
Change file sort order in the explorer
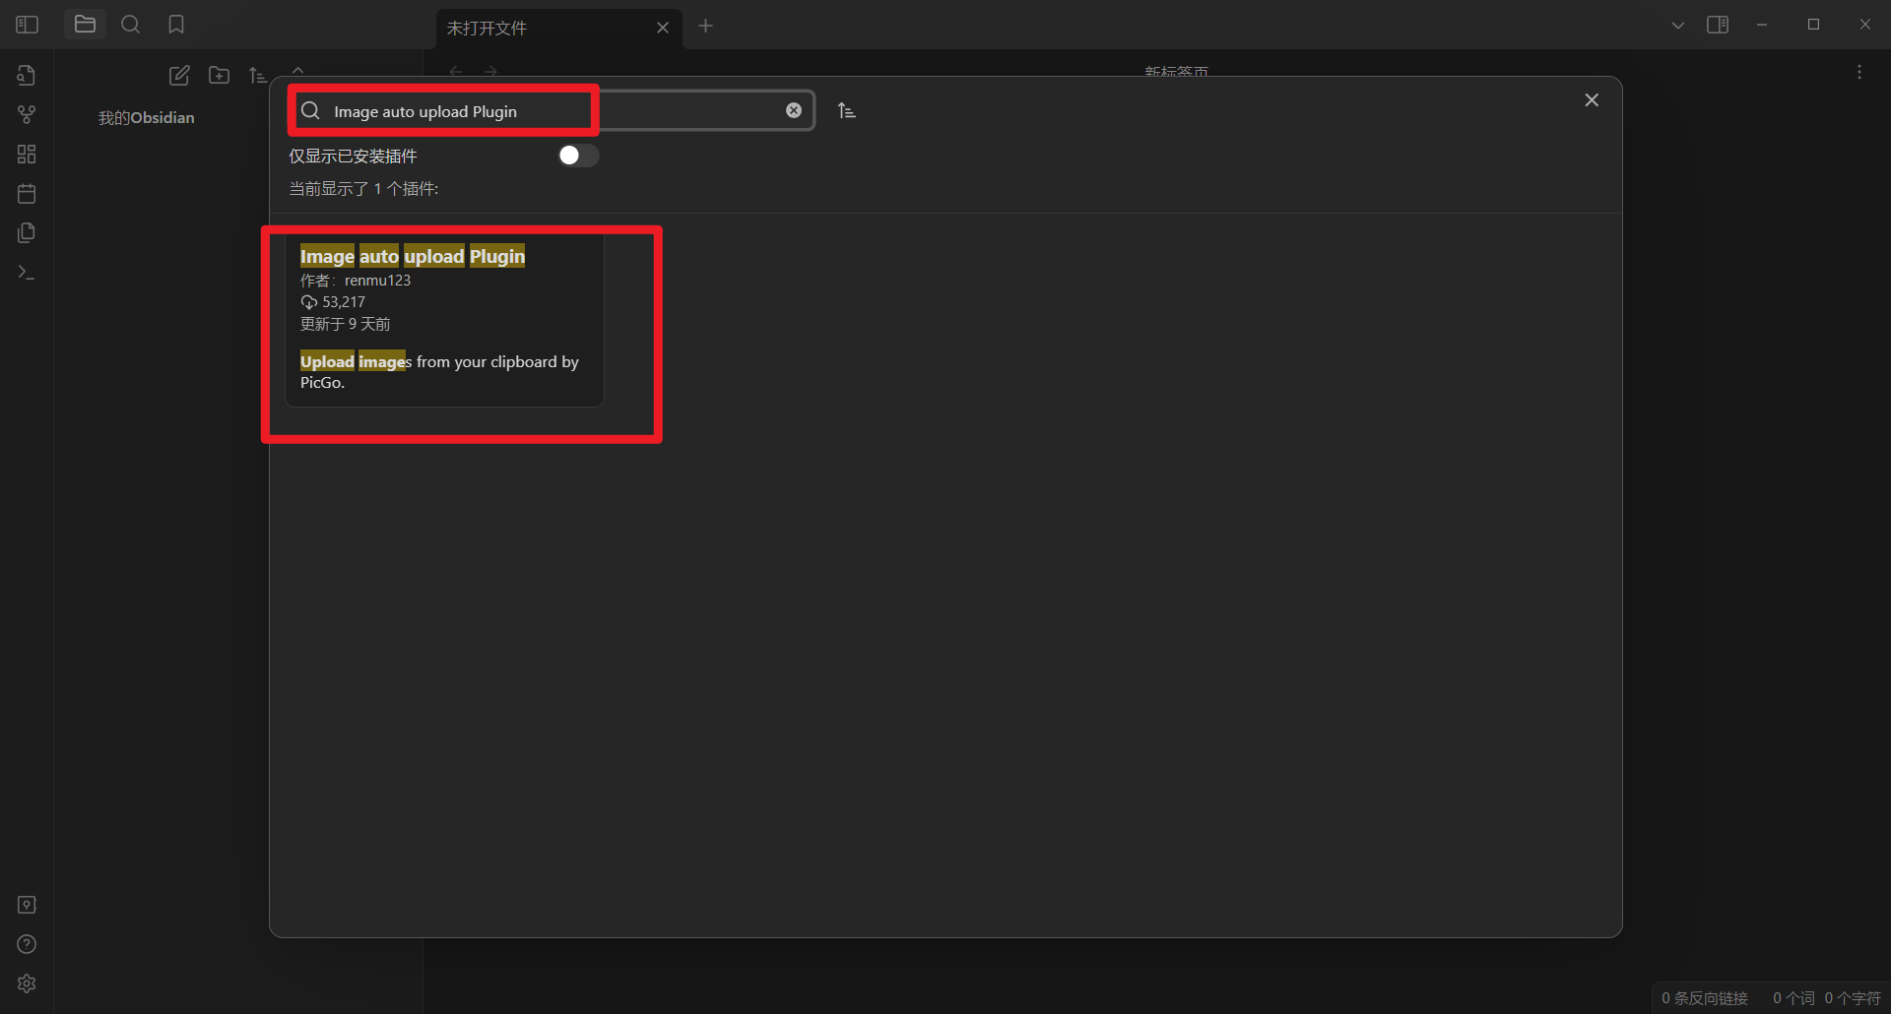pyautogui.click(x=258, y=76)
